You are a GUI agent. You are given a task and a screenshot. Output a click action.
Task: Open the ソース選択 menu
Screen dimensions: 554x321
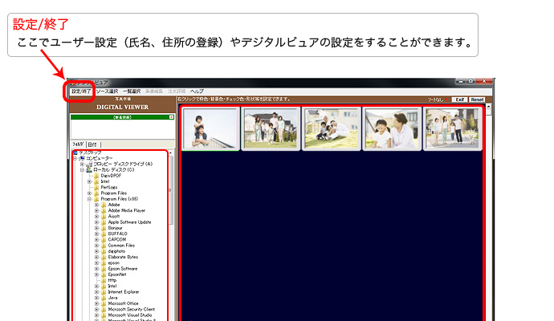pos(106,91)
